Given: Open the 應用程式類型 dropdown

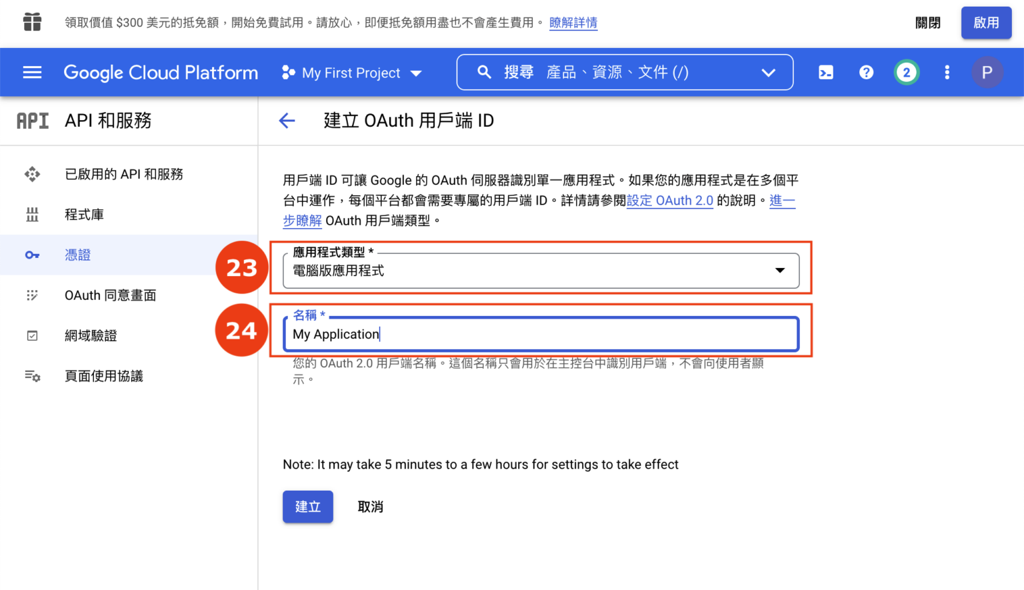Looking at the screenshot, I should [x=541, y=271].
